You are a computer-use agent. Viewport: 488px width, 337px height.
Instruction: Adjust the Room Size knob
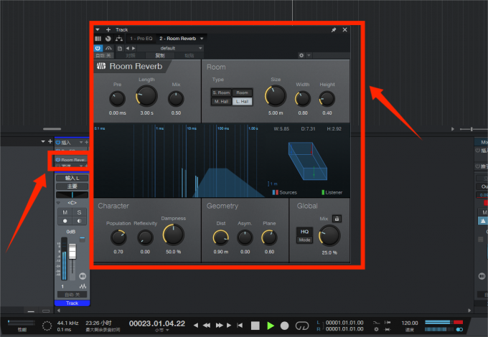click(276, 96)
